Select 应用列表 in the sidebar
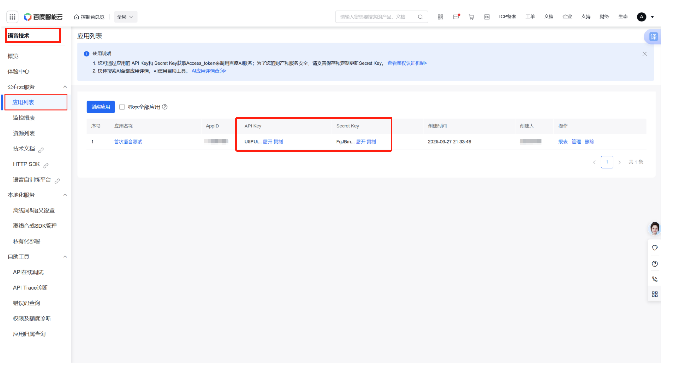The width and height of the screenshot is (677, 375). tap(36, 102)
